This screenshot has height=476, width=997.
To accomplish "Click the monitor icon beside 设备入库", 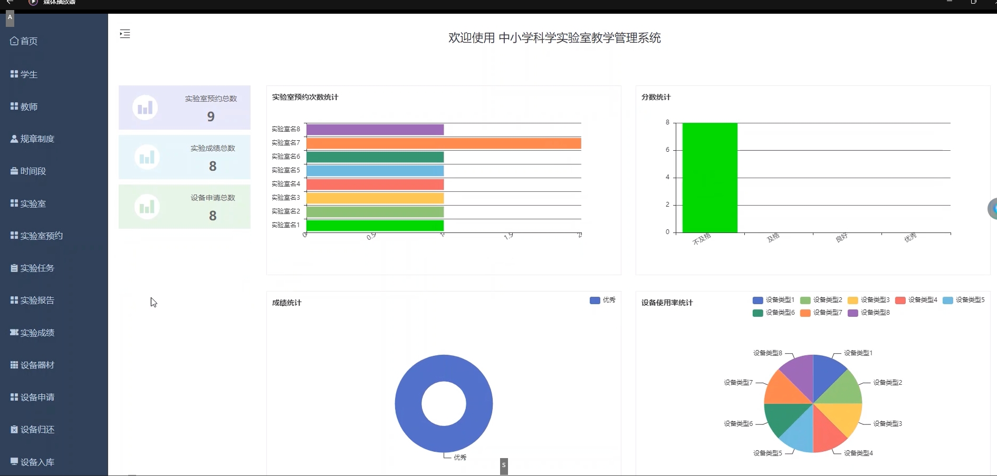I will (x=14, y=462).
